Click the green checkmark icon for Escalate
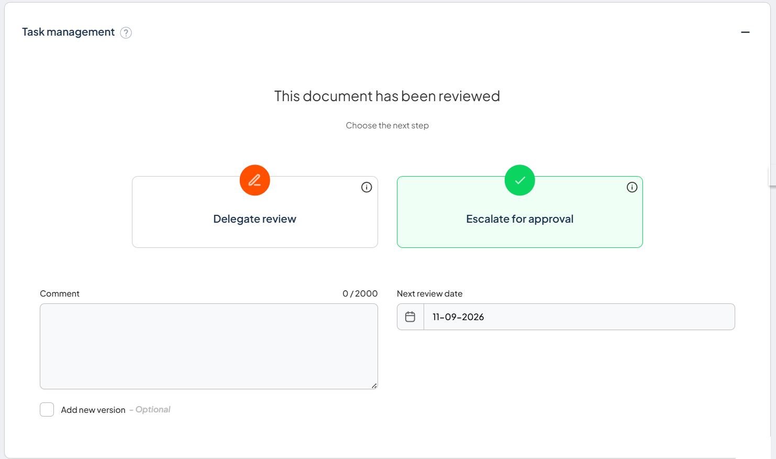Viewport: 776px width, 459px height. [x=520, y=180]
